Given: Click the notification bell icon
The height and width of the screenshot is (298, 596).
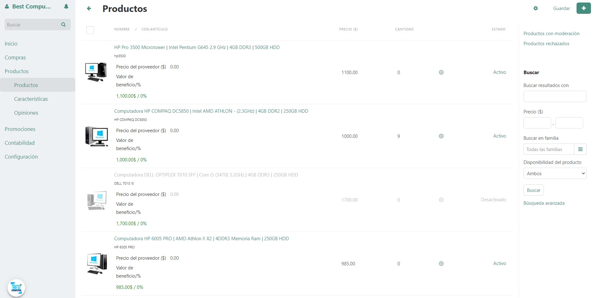Looking at the screenshot, I should click(x=66, y=7).
